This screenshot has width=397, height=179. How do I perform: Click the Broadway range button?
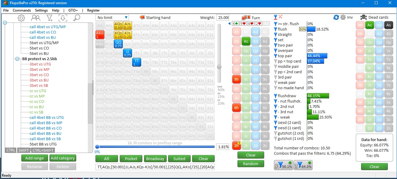pyautogui.click(x=155, y=159)
